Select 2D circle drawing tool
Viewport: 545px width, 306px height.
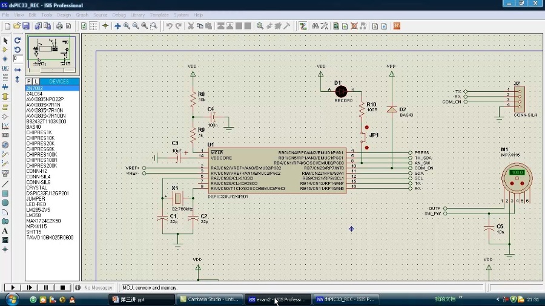coord(5,203)
